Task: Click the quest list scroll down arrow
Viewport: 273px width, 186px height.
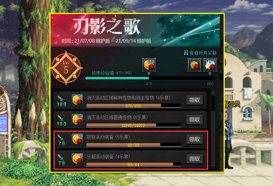Action: click(213, 165)
